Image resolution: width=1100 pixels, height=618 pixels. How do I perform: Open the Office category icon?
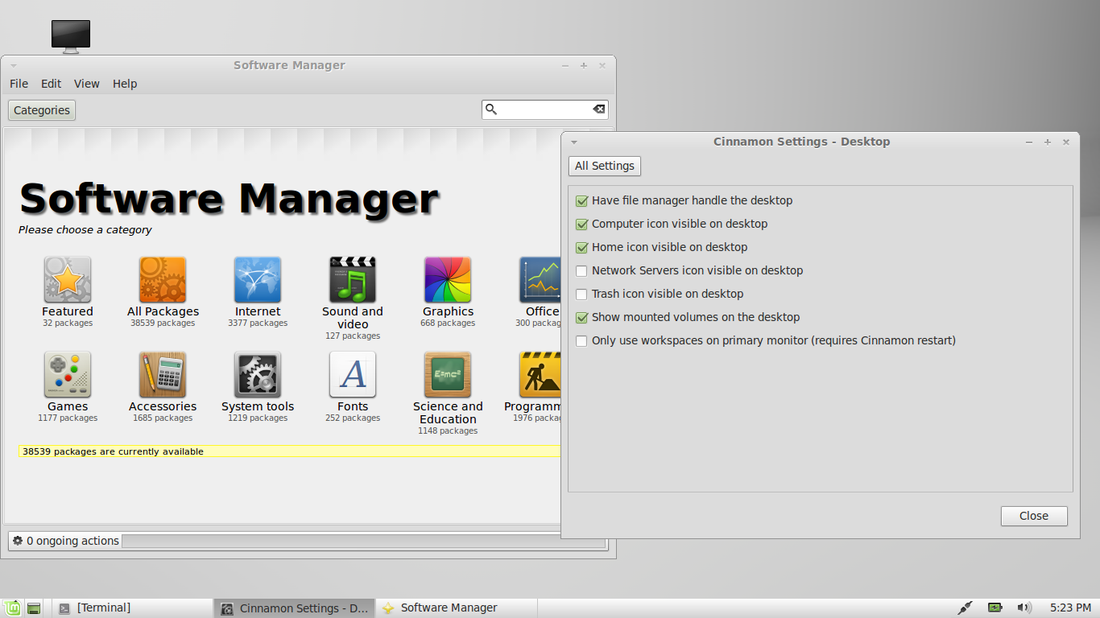click(540, 280)
